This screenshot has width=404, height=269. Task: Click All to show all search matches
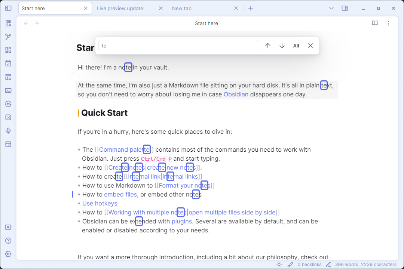(x=296, y=45)
